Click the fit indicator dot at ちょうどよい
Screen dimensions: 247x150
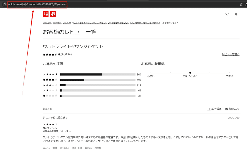pyautogui.click(x=190, y=73)
